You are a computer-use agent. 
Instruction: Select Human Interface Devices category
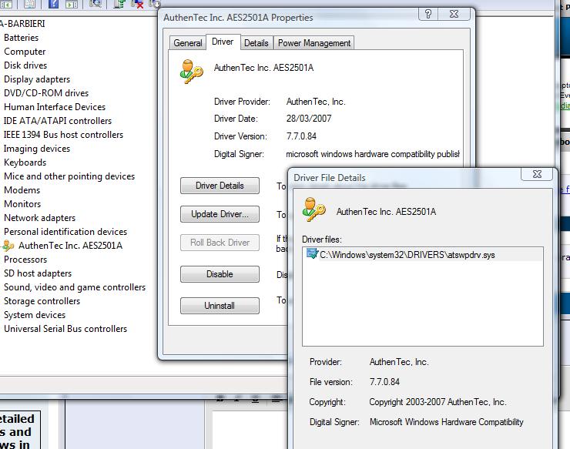(55, 107)
